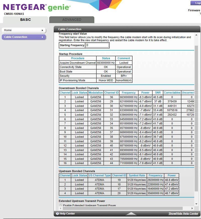Open the Cable Connection menu item
Viewport: 201px width, 219px height.
[x=24, y=37]
